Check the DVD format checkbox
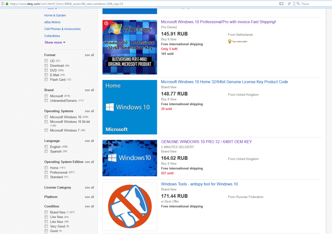The height and width of the screenshot is (234, 332). [x=46, y=70]
